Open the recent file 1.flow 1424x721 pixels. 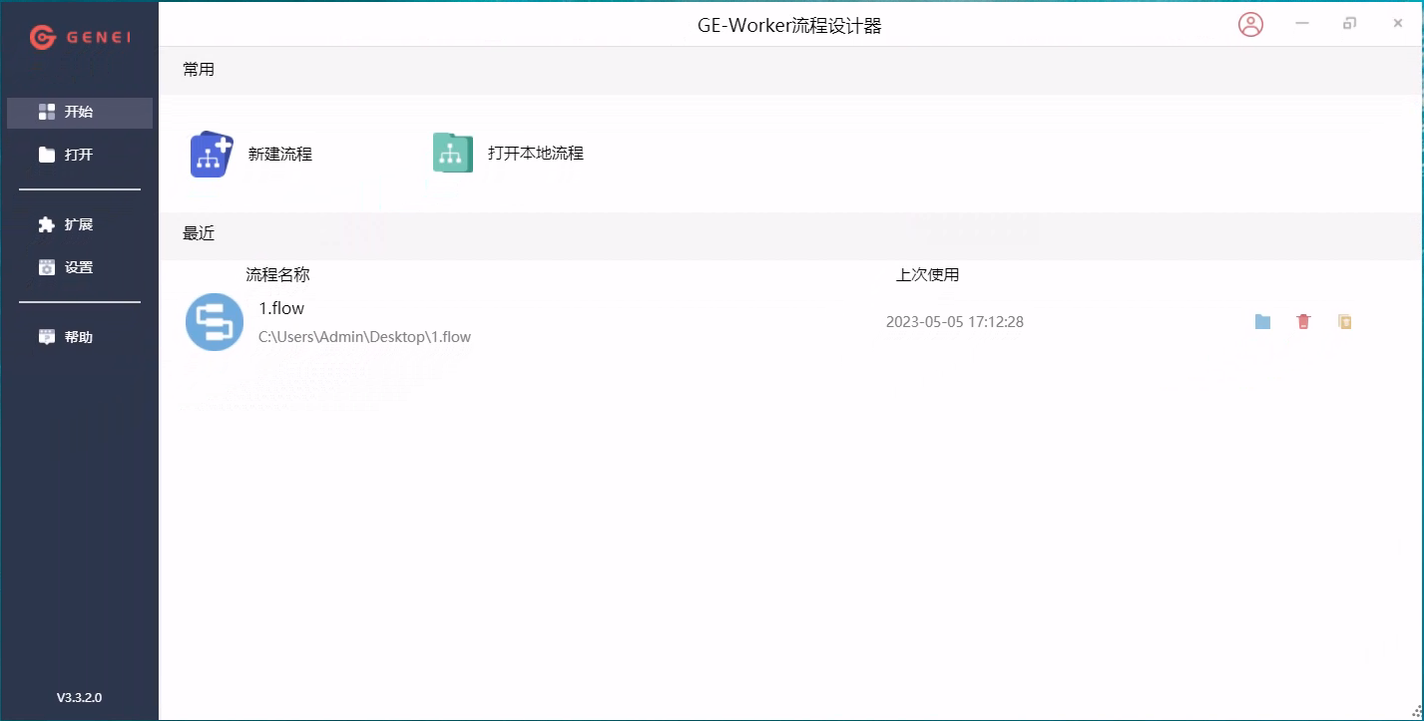281,309
